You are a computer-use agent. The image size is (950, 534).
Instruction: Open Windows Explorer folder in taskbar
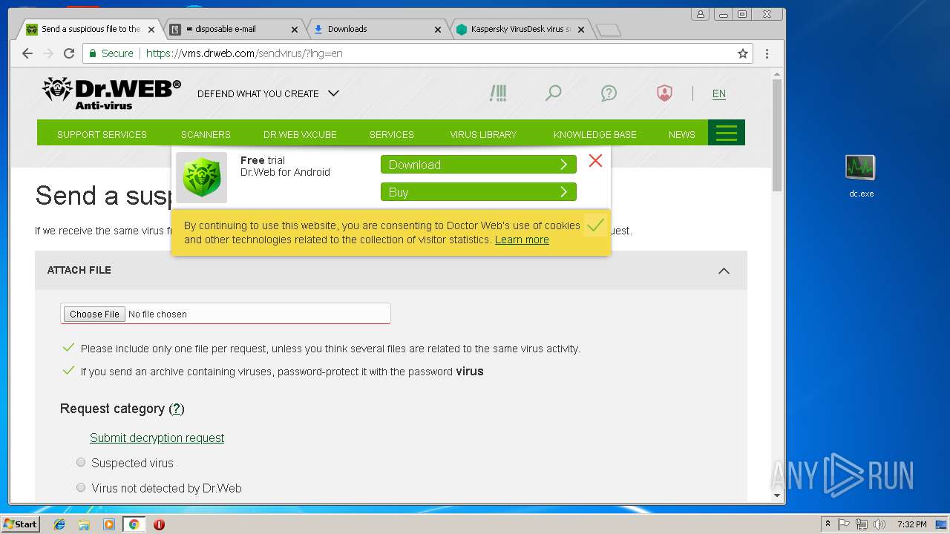click(84, 524)
